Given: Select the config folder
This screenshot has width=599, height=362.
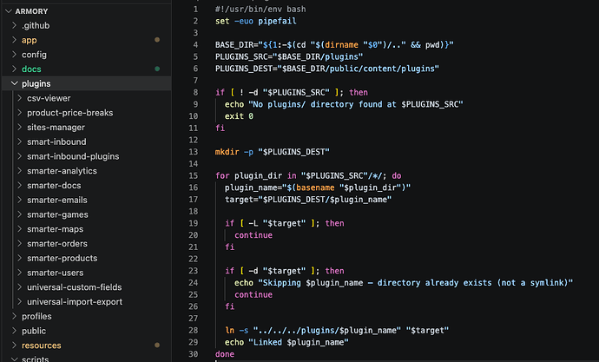Looking at the screenshot, I should (34, 55).
